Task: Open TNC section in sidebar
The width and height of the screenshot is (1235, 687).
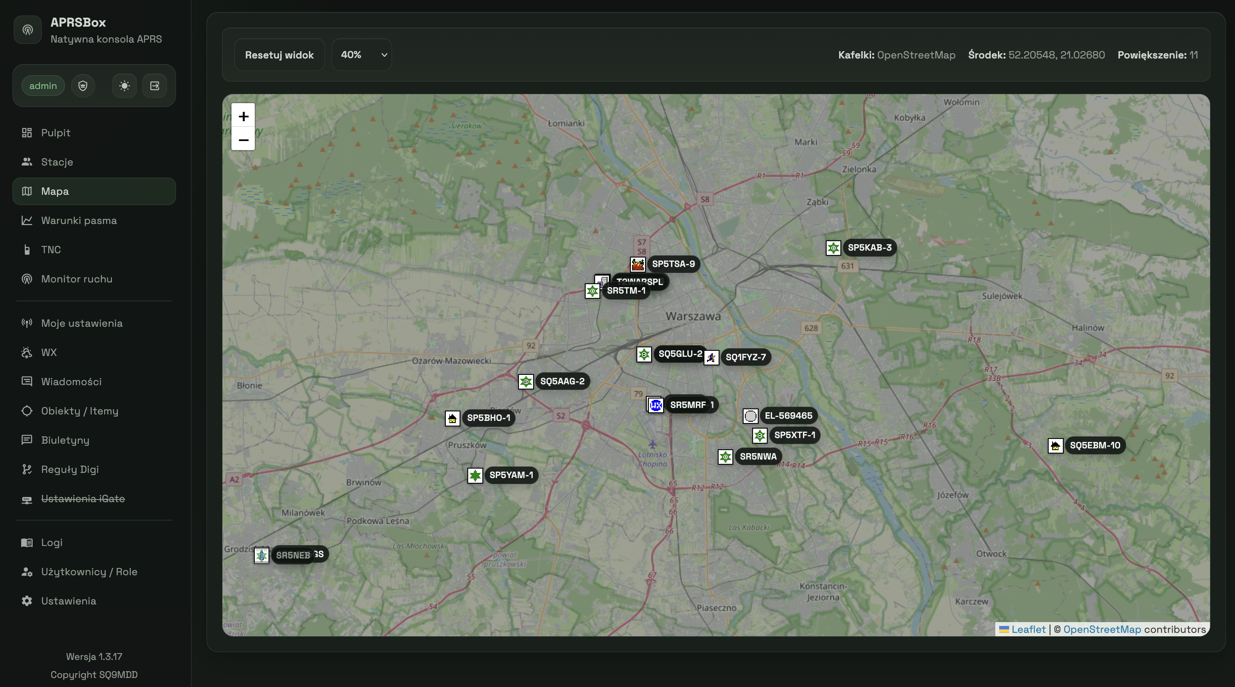Action: click(x=51, y=250)
